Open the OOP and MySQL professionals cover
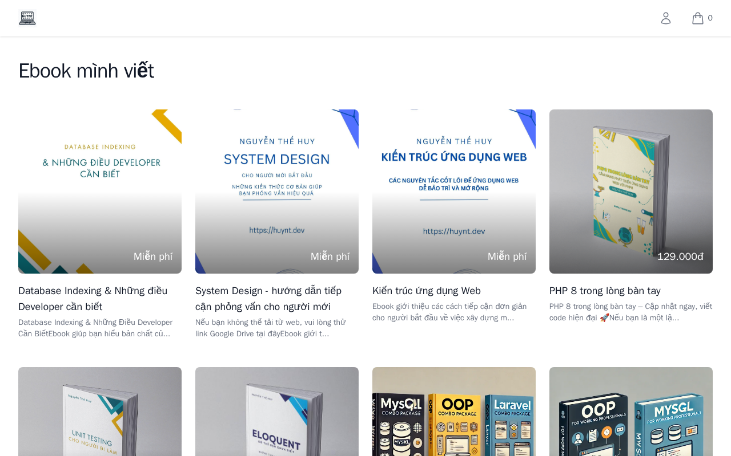The image size is (731, 456). pos(631,412)
